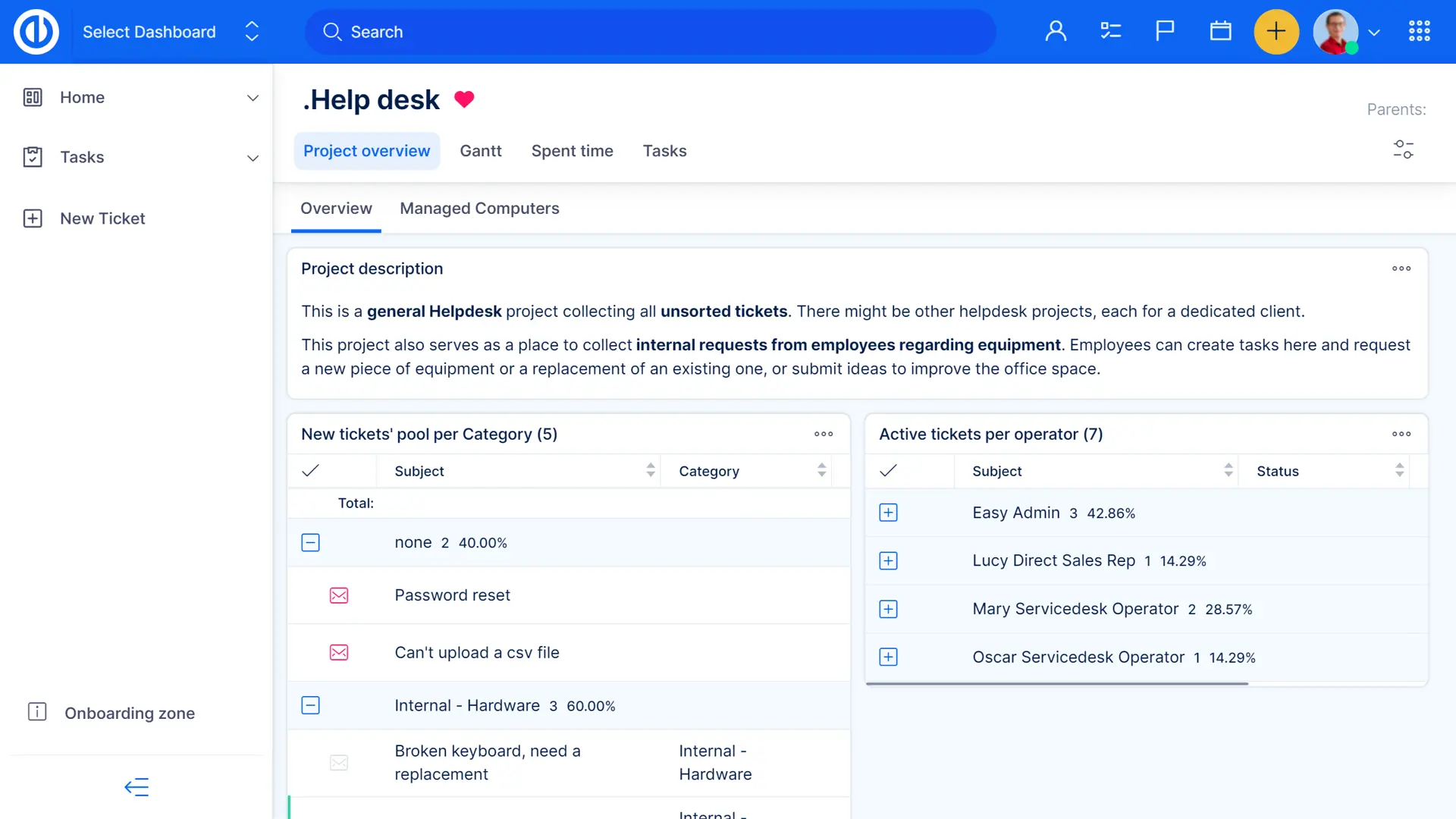
Task: Expand Home menu chevron in sidebar
Action: click(x=253, y=98)
